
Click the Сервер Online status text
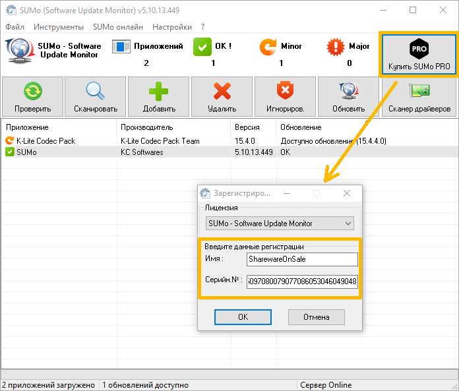click(x=326, y=385)
